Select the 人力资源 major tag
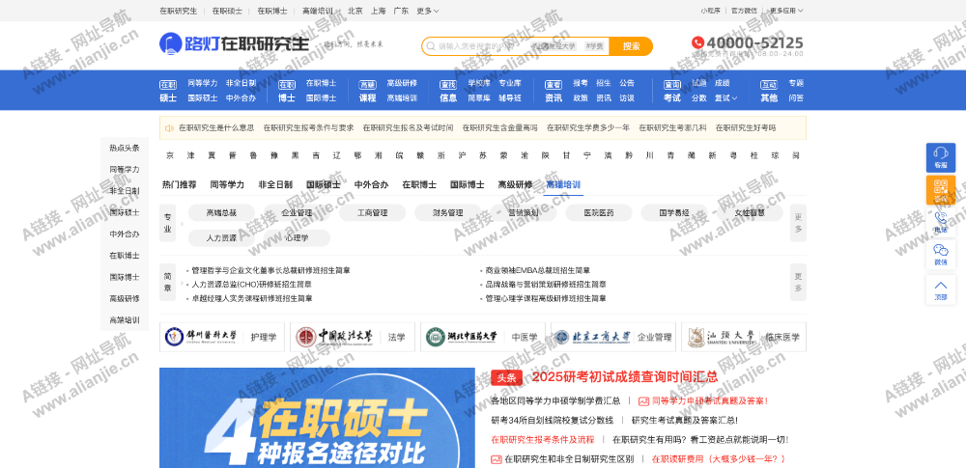The image size is (966, 468). [x=222, y=237]
